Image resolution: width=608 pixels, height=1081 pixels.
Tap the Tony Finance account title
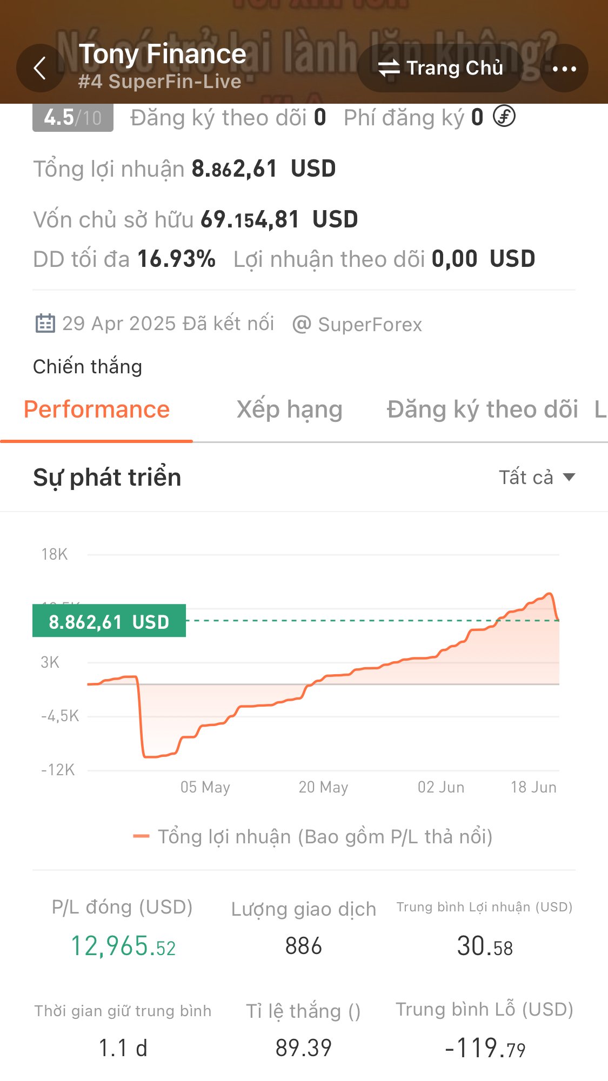[x=163, y=54]
